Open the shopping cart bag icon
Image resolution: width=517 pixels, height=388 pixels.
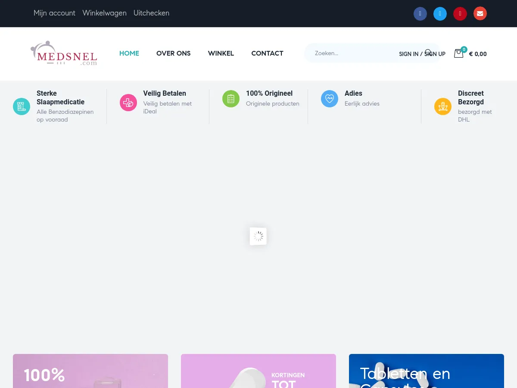458,53
